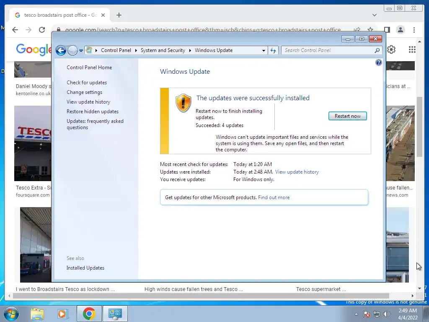Image resolution: width=429 pixels, height=322 pixels.
Task: Click Restore hidden updates link
Action: pos(93,111)
